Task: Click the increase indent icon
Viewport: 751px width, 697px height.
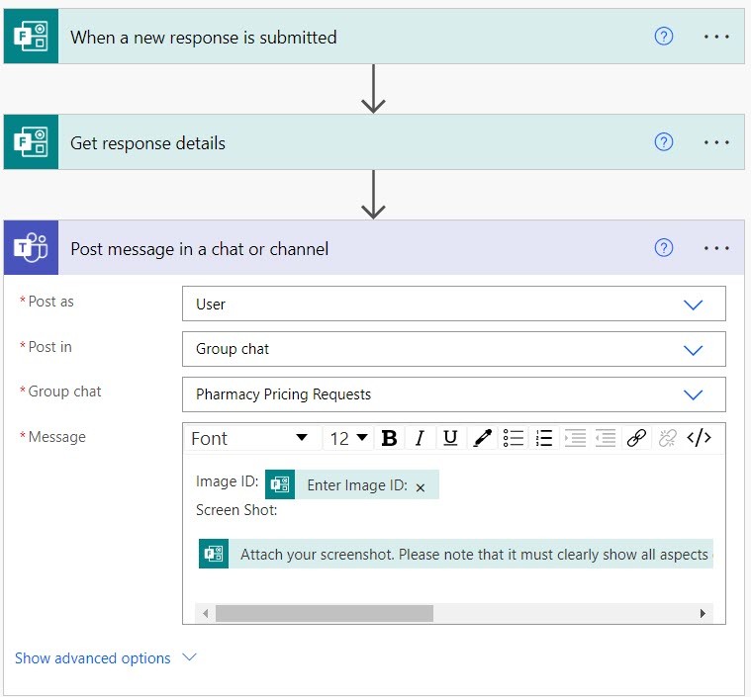Action: click(575, 438)
